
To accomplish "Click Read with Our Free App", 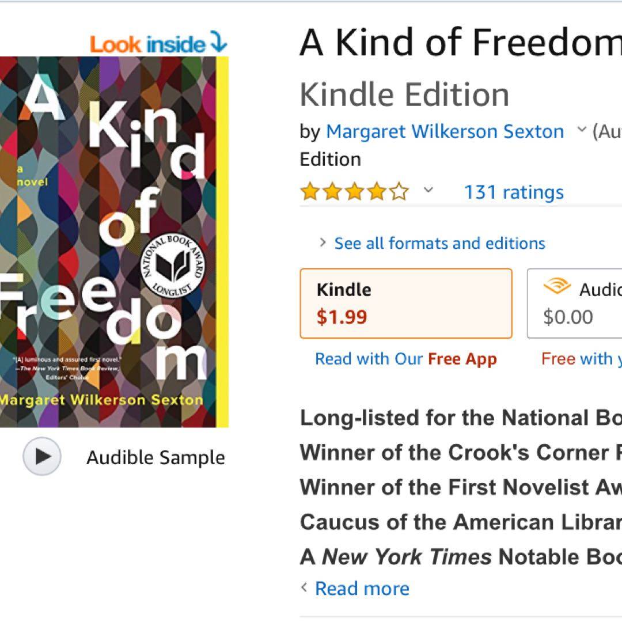I will [405, 359].
